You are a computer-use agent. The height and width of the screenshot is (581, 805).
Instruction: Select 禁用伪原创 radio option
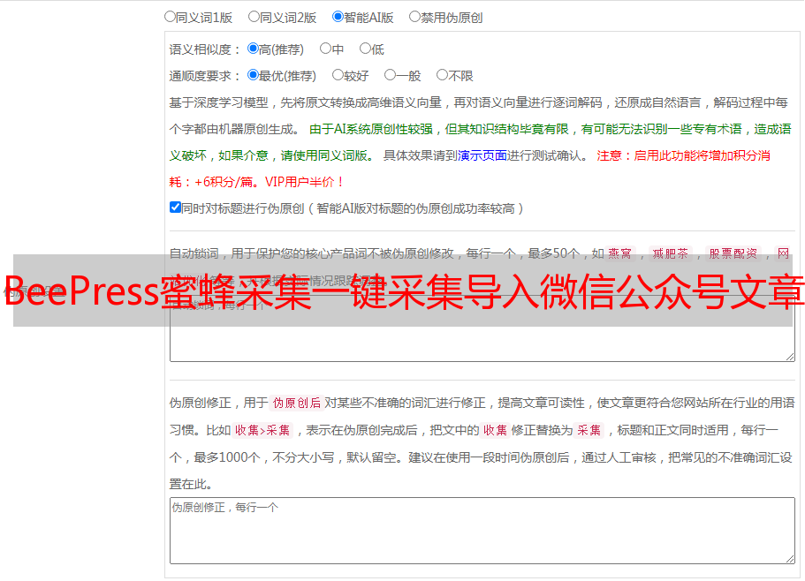point(414,17)
